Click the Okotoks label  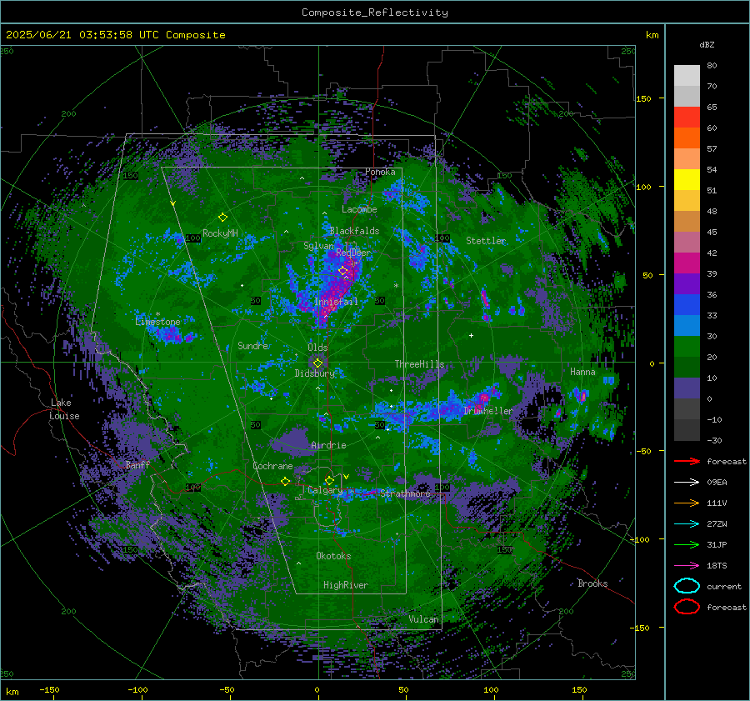point(333,556)
